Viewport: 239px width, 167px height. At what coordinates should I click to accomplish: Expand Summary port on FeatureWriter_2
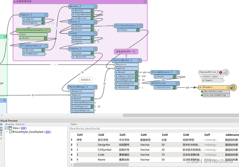coord(203,80)
